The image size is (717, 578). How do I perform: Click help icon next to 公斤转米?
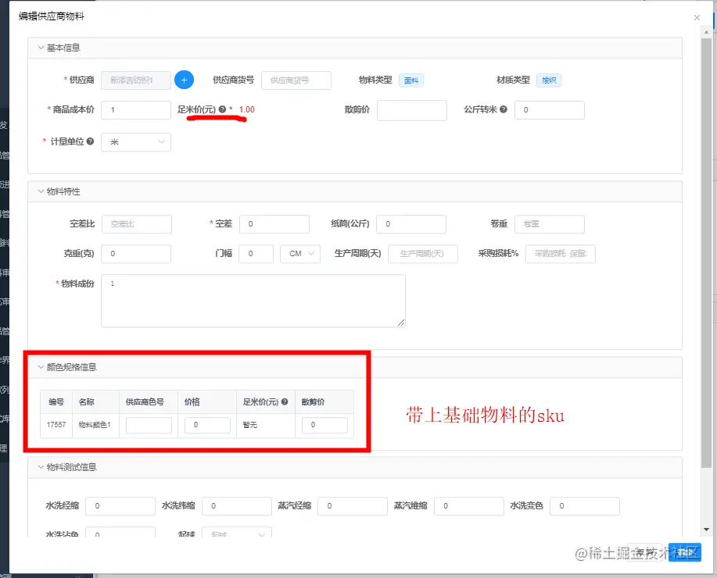(504, 109)
